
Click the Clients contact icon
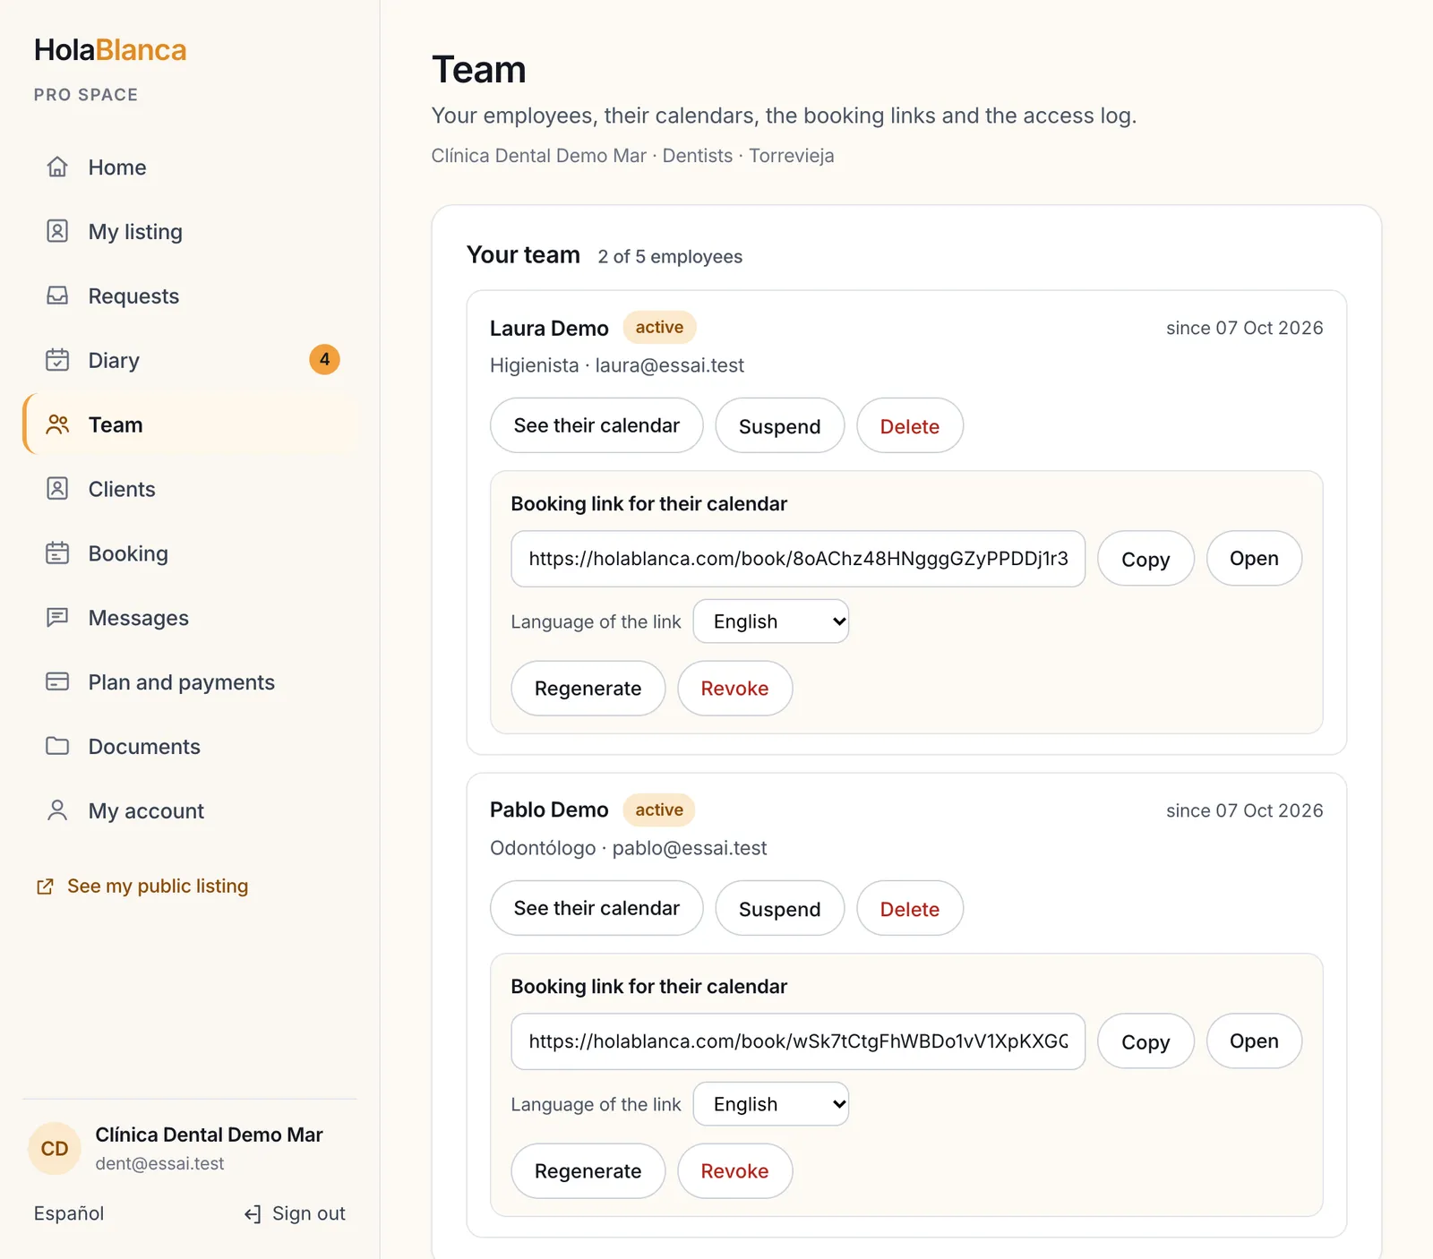57,489
